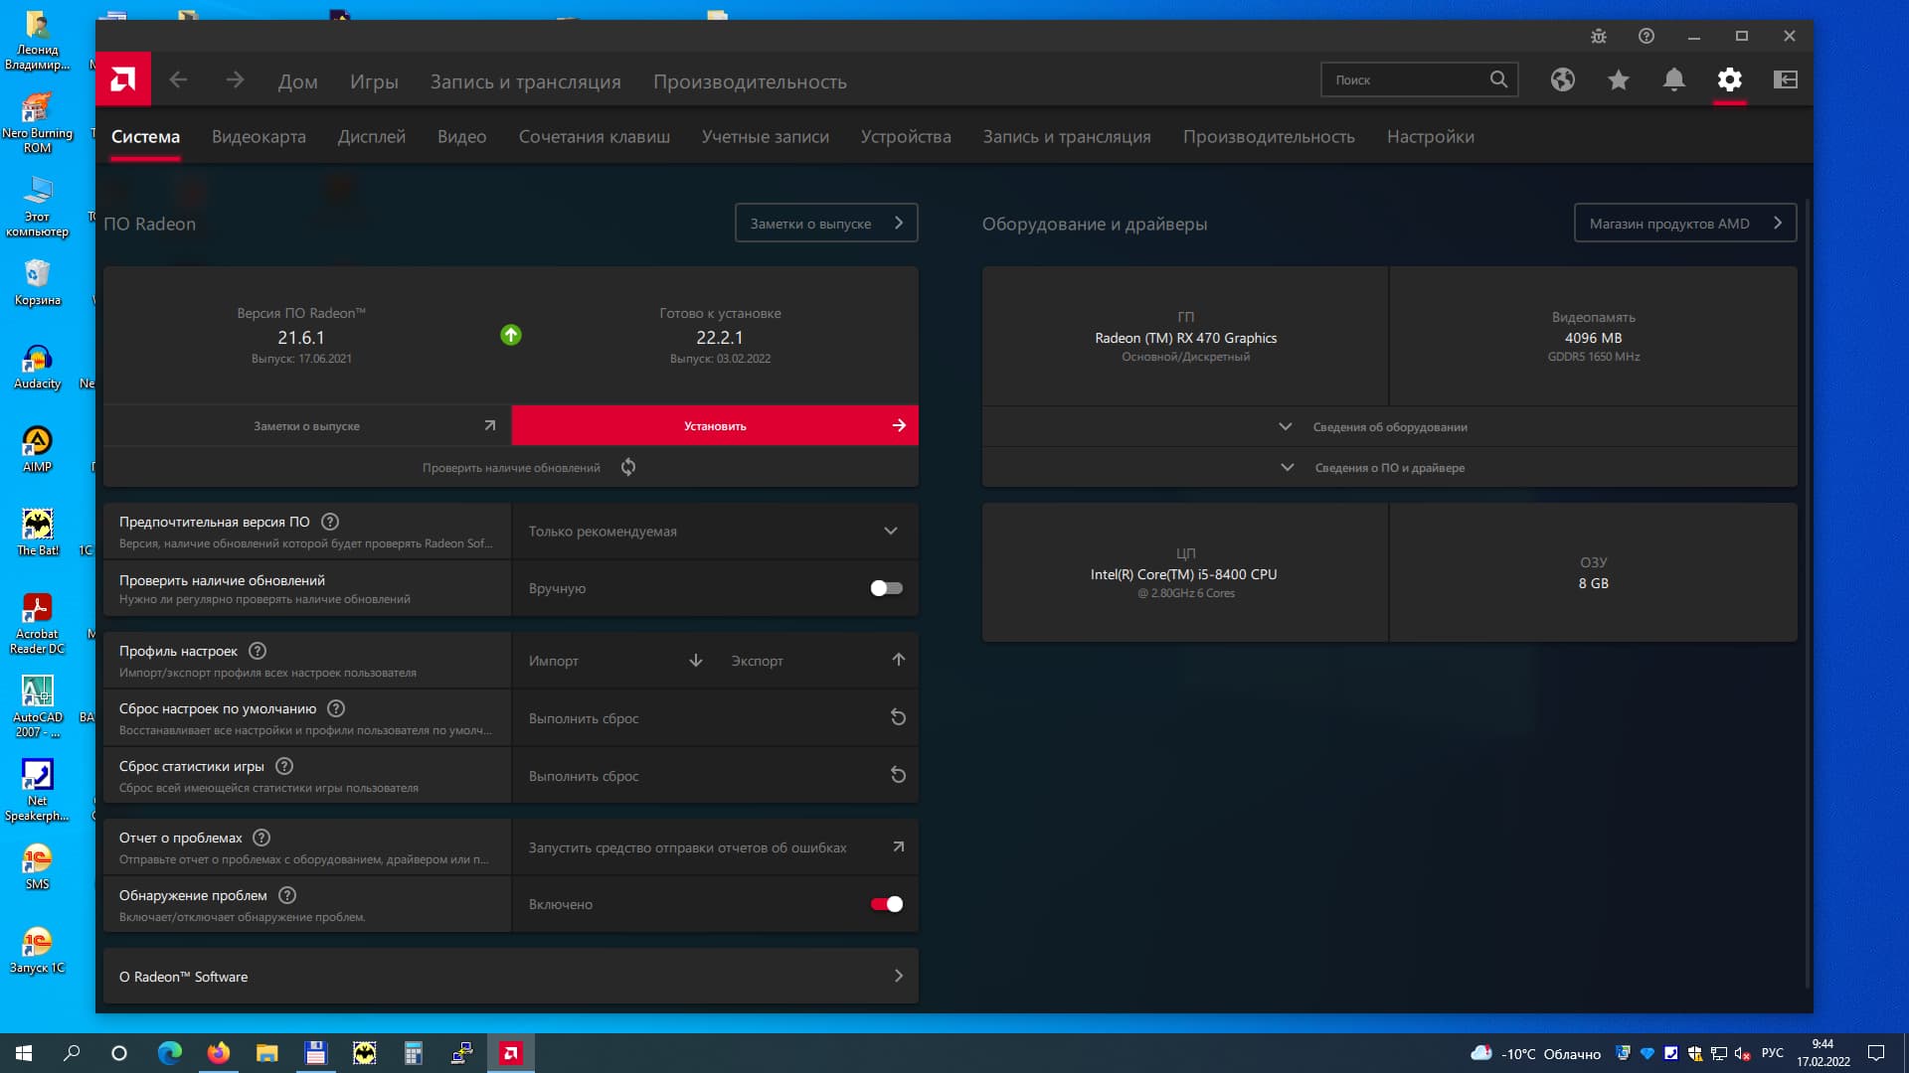1909x1073 pixels.
Task: Switch to Сочетания клавиш tab
Action: click(595, 137)
